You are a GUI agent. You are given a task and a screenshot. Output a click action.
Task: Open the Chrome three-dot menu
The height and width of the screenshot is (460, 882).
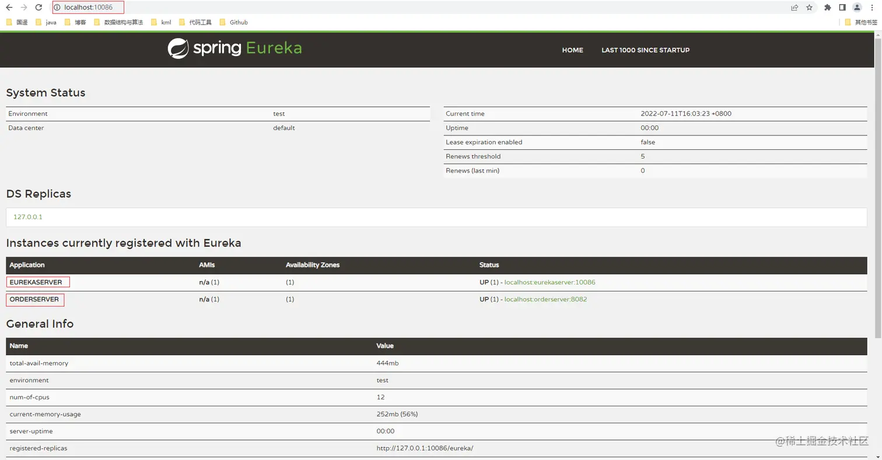(872, 8)
